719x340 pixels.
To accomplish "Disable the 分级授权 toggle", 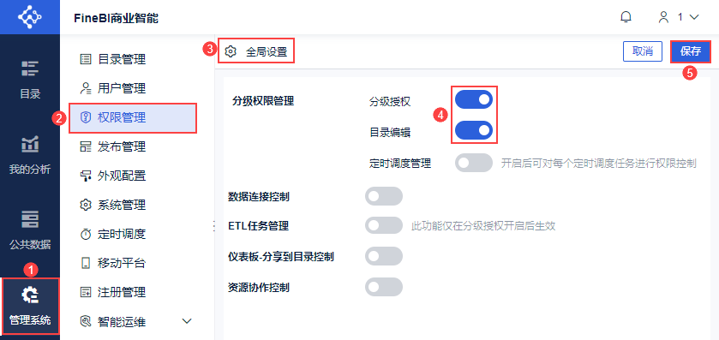I will [x=474, y=100].
